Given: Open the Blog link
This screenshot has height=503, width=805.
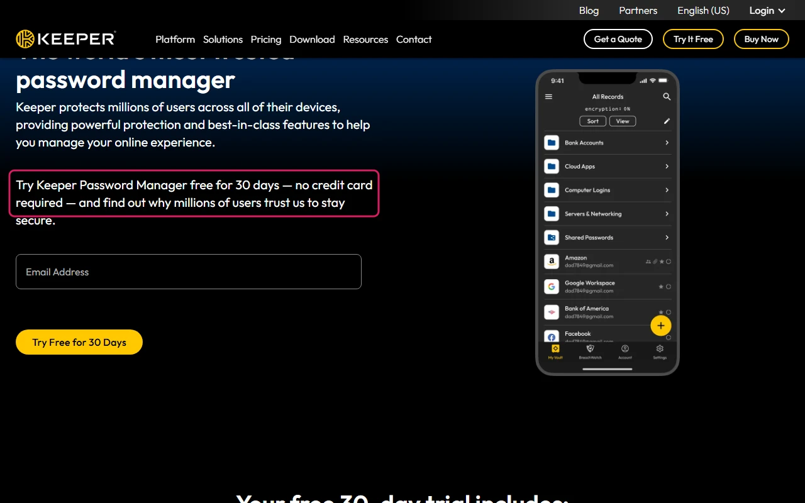Looking at the screenshot, I should [x=589, y=10].
